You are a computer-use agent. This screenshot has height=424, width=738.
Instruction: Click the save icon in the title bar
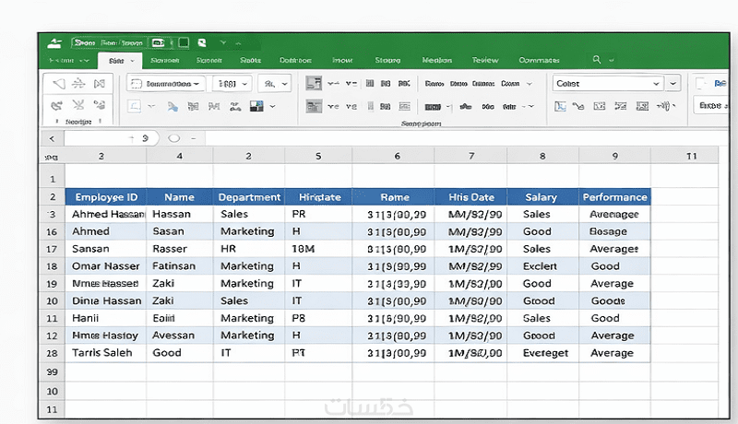point(184,42)
